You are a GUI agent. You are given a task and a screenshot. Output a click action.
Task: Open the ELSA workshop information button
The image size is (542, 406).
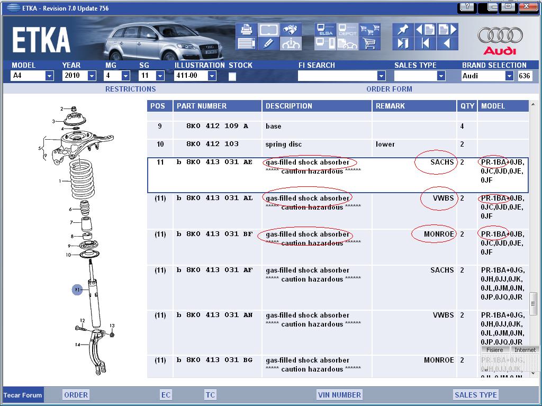[324, 30]
